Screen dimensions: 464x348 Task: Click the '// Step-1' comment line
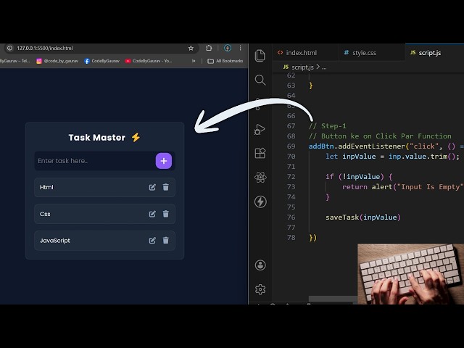[x=328, y=126]
